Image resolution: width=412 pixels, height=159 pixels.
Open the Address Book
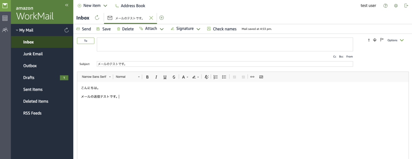tap(130, 6)
